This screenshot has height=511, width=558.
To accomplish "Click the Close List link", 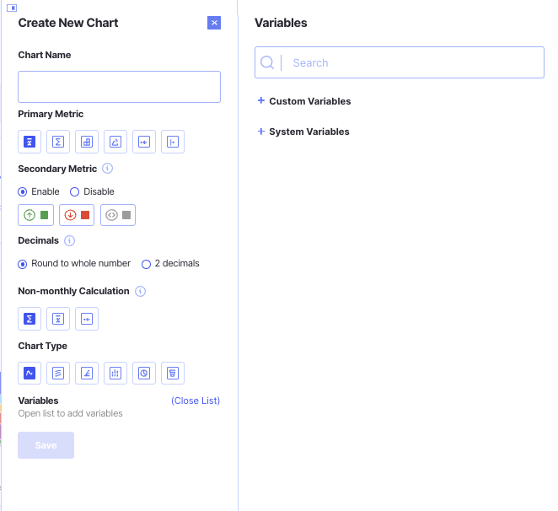I will tap(195, 401).
